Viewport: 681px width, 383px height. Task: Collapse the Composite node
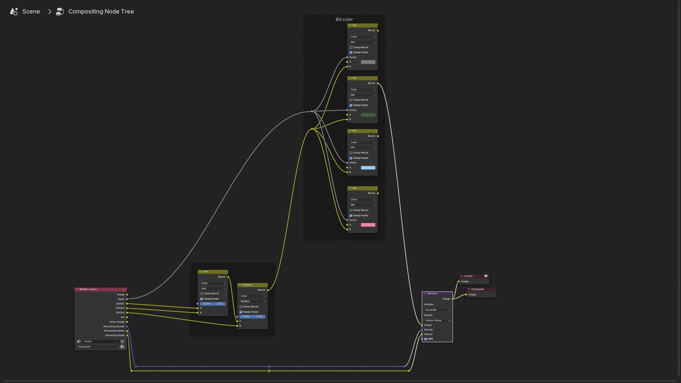[469, 289]
